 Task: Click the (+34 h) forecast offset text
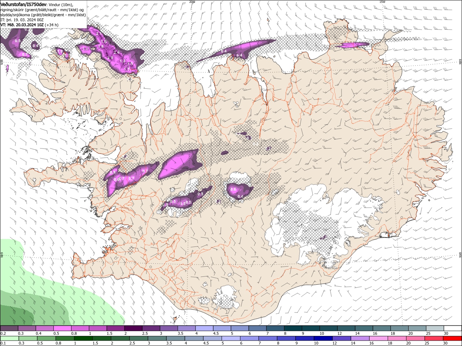tap(52, 25)
